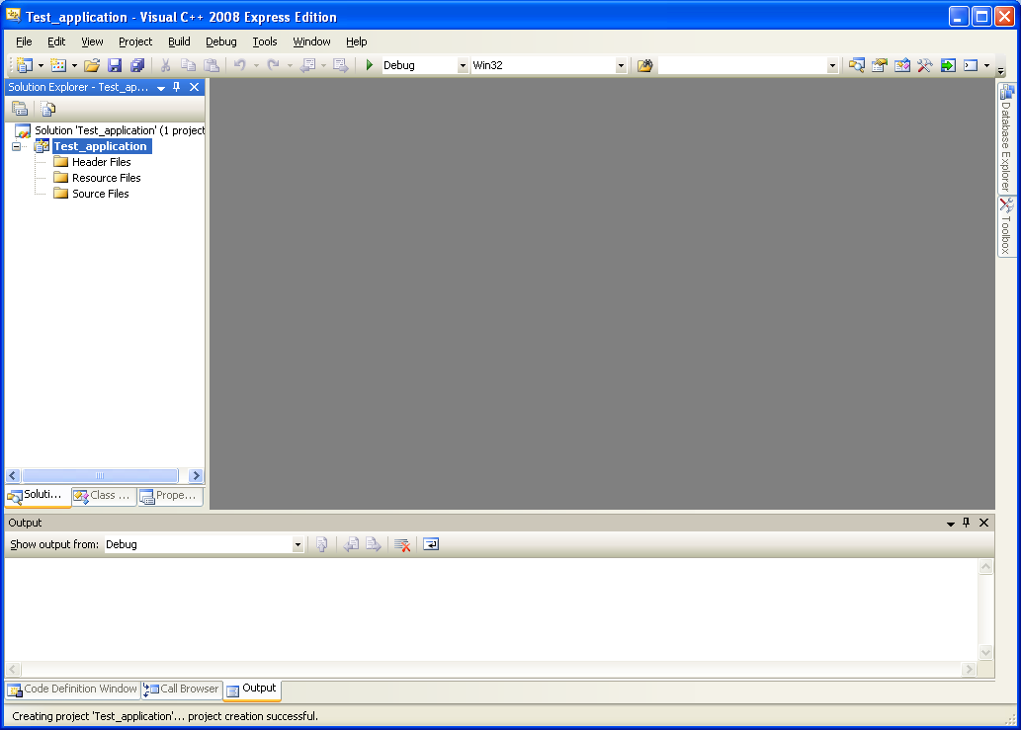Toggle Word Wrap in the Output window
1021x730 pixels.
click(x=431, y=544)
